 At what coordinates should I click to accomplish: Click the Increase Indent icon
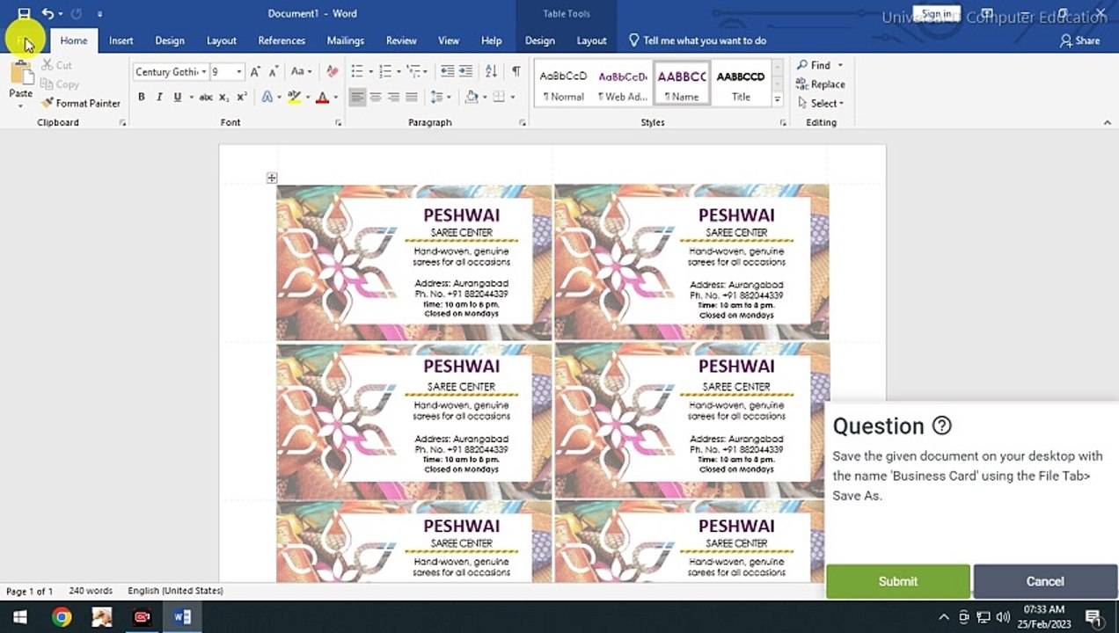(466, 72)
